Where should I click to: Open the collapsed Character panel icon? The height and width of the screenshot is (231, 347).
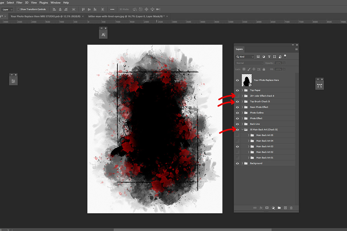click(103, 35)
